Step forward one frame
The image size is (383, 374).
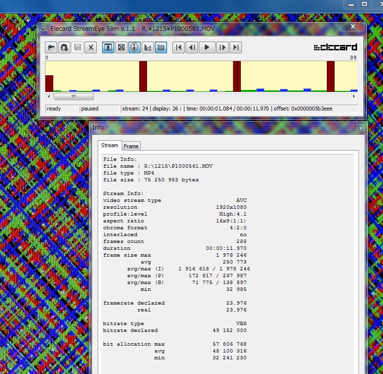pos(222,47)
